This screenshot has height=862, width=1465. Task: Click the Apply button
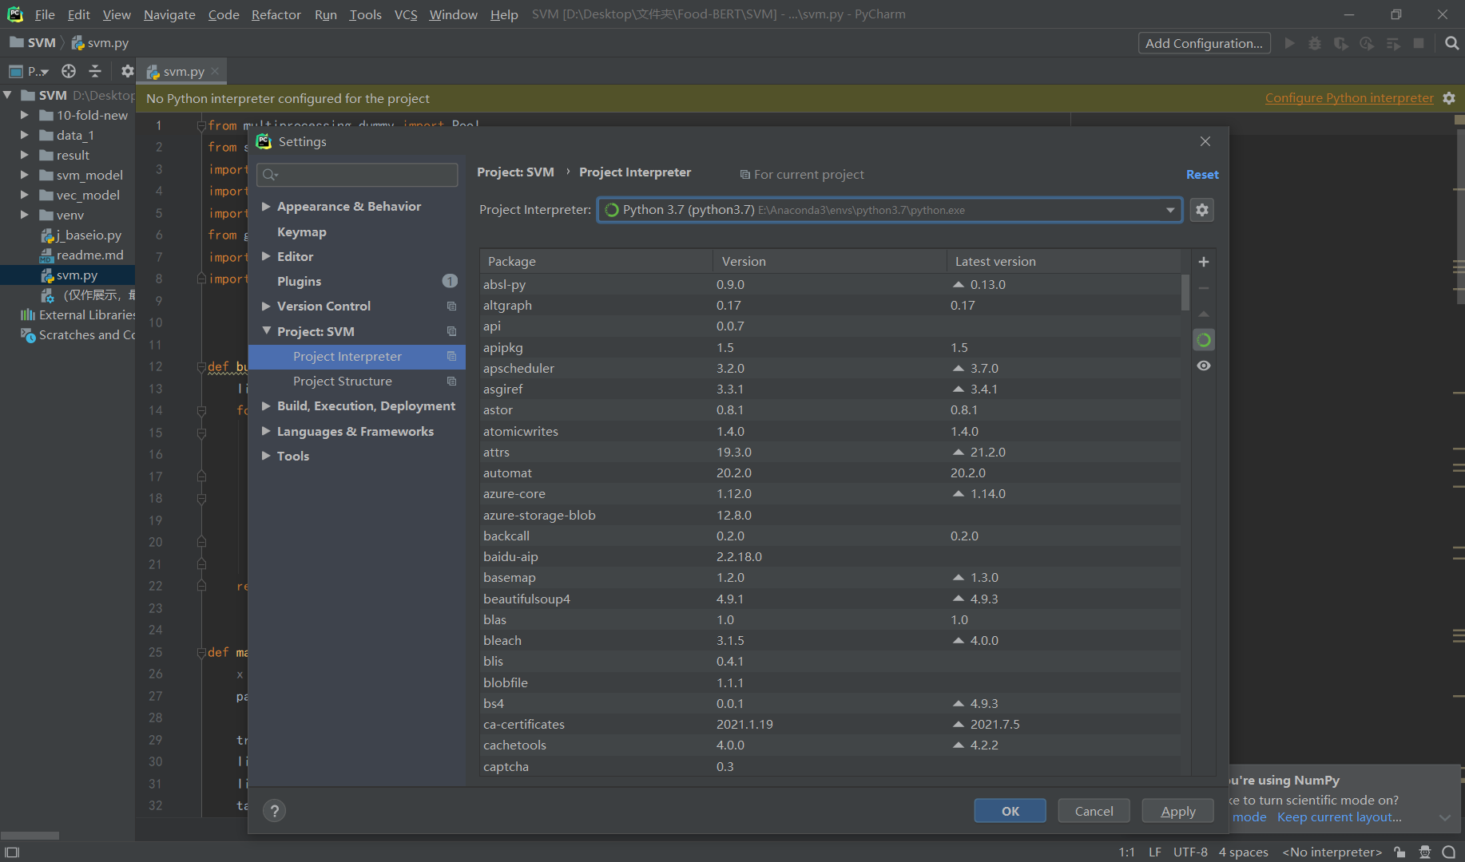pyautogui.click(x=1178, y=811)
